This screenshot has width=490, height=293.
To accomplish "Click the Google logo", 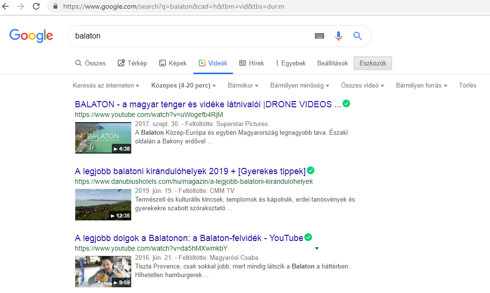I will (x=31, y=36).
